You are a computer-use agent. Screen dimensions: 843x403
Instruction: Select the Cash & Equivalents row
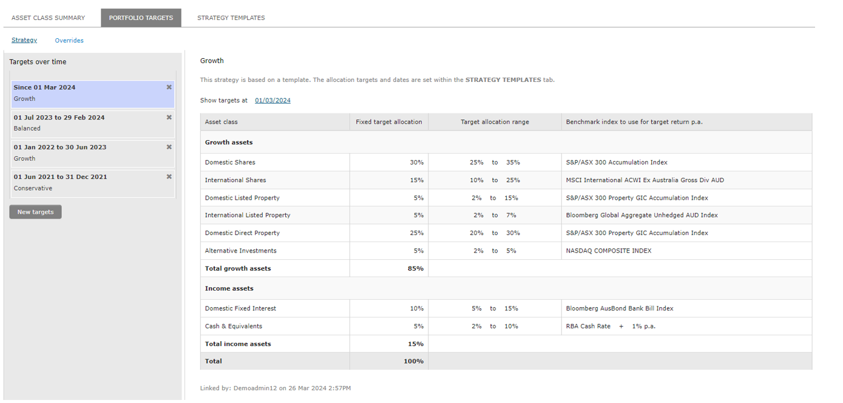tap(232, 326)
